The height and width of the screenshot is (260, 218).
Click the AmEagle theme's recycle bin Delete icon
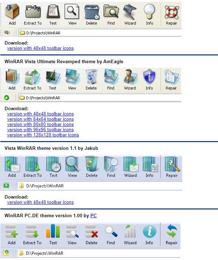click(91, 76)
